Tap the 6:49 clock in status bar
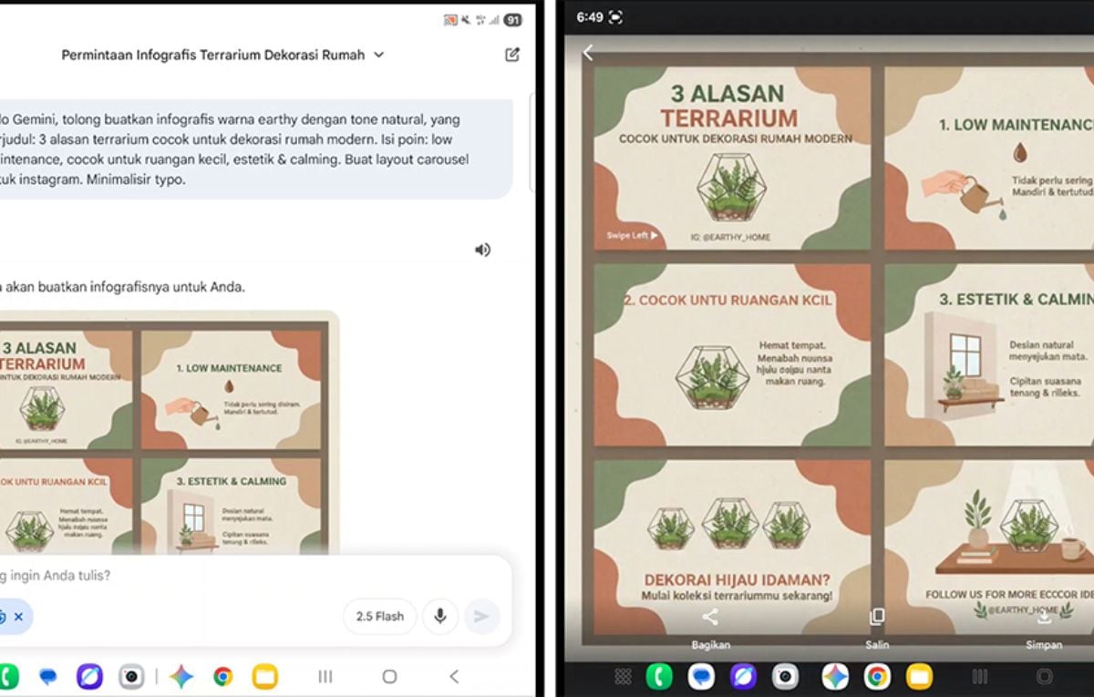 pos(590,17)
